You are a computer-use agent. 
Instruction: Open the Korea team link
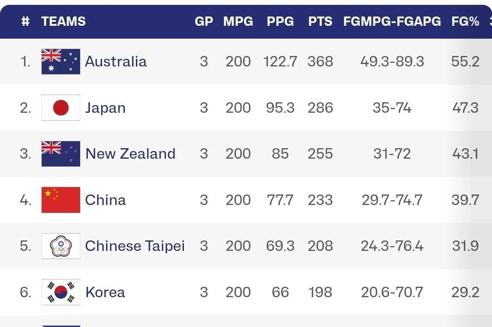click(105, 292)
